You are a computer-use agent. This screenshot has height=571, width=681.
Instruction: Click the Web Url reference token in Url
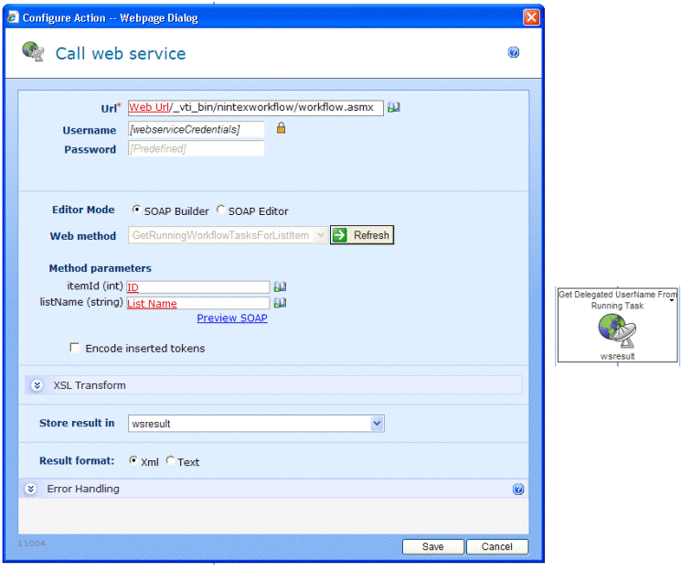pos(149,107)
